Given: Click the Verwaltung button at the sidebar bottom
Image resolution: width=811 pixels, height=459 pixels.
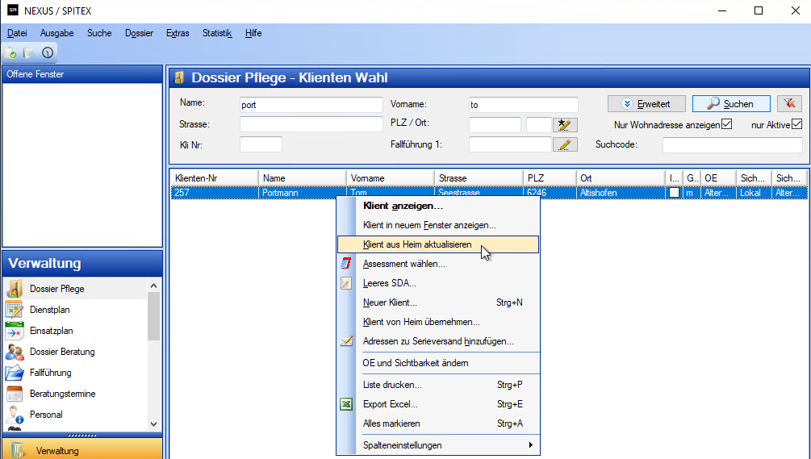Looking at the screenshot, I should click(x=56, y=450).
